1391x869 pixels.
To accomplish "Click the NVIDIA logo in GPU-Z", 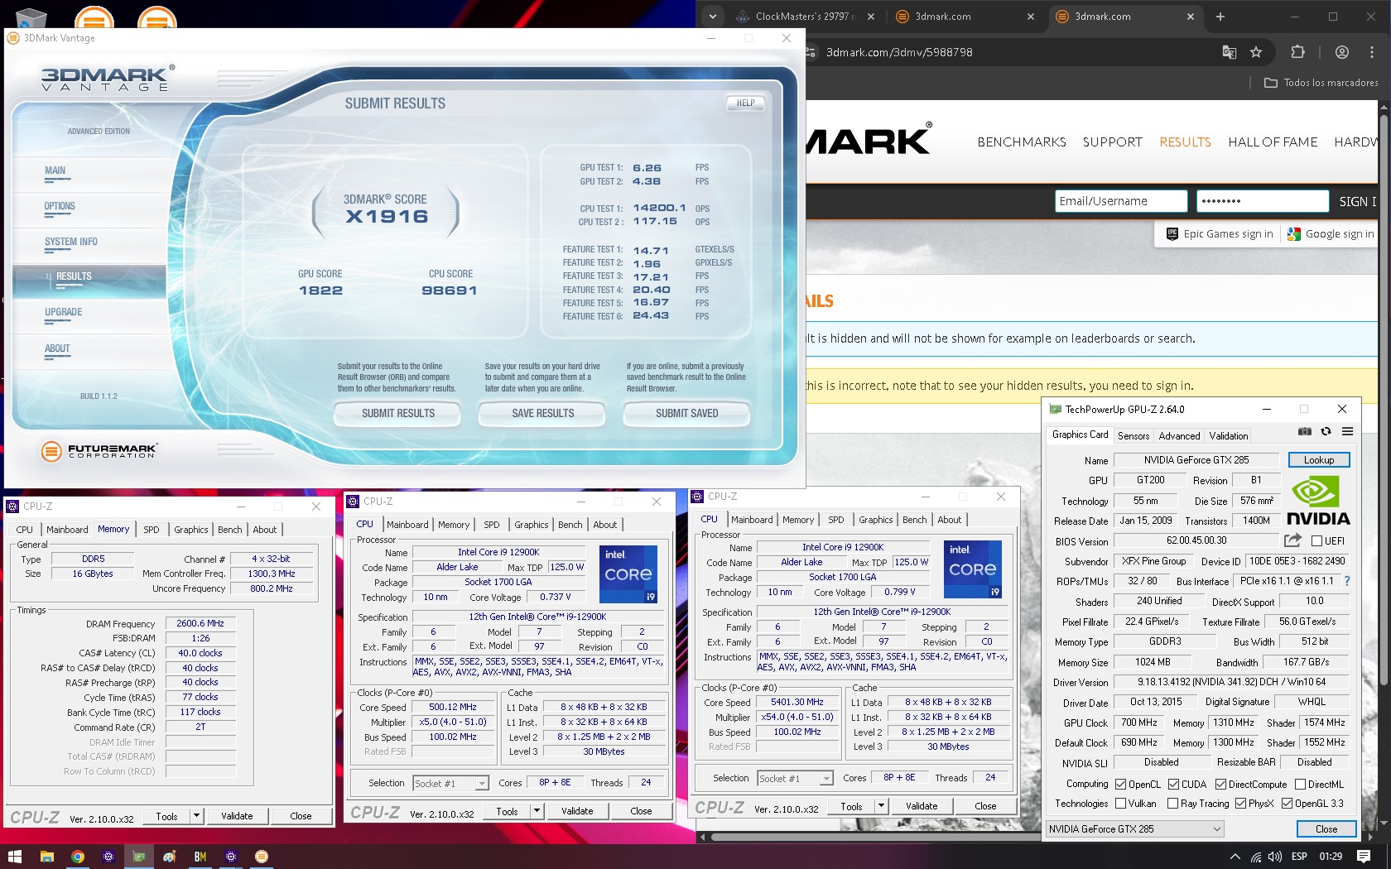I will tap(1318, 501).
